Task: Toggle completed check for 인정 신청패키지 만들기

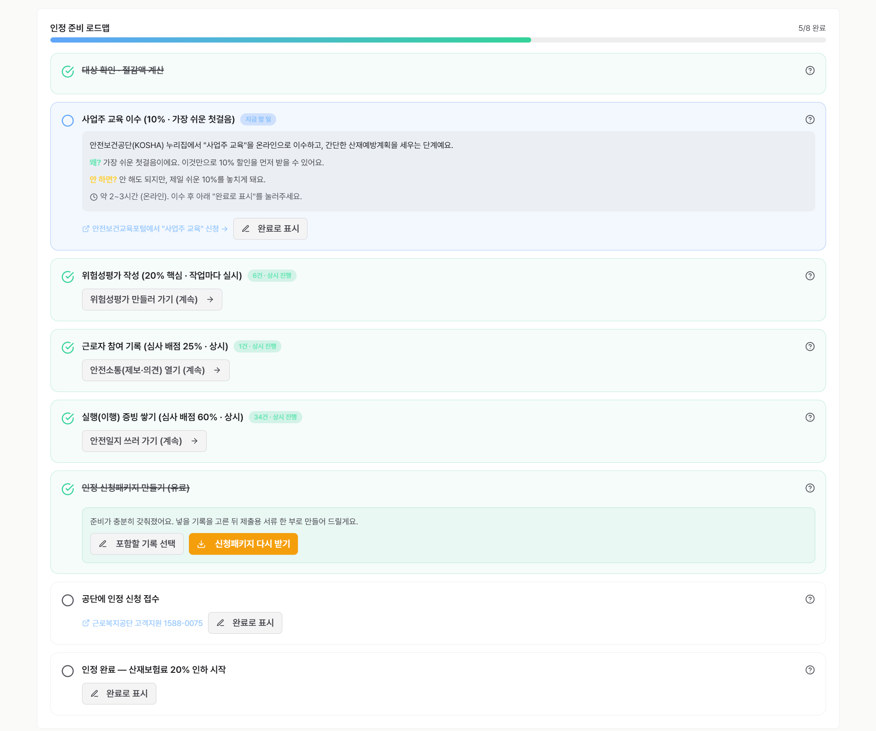Action: [68, 489]
